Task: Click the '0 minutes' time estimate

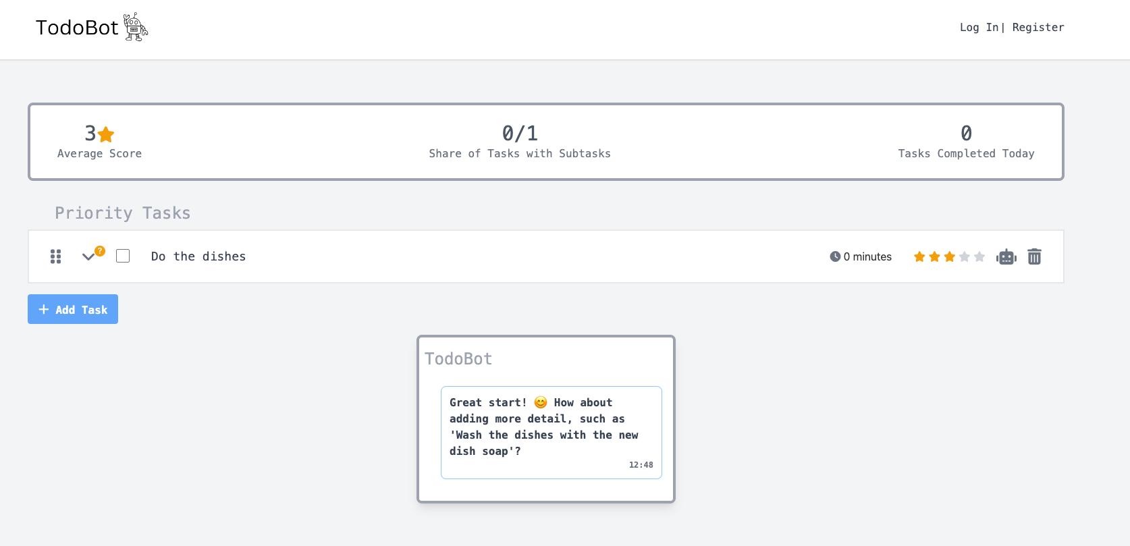Action: 867,256
